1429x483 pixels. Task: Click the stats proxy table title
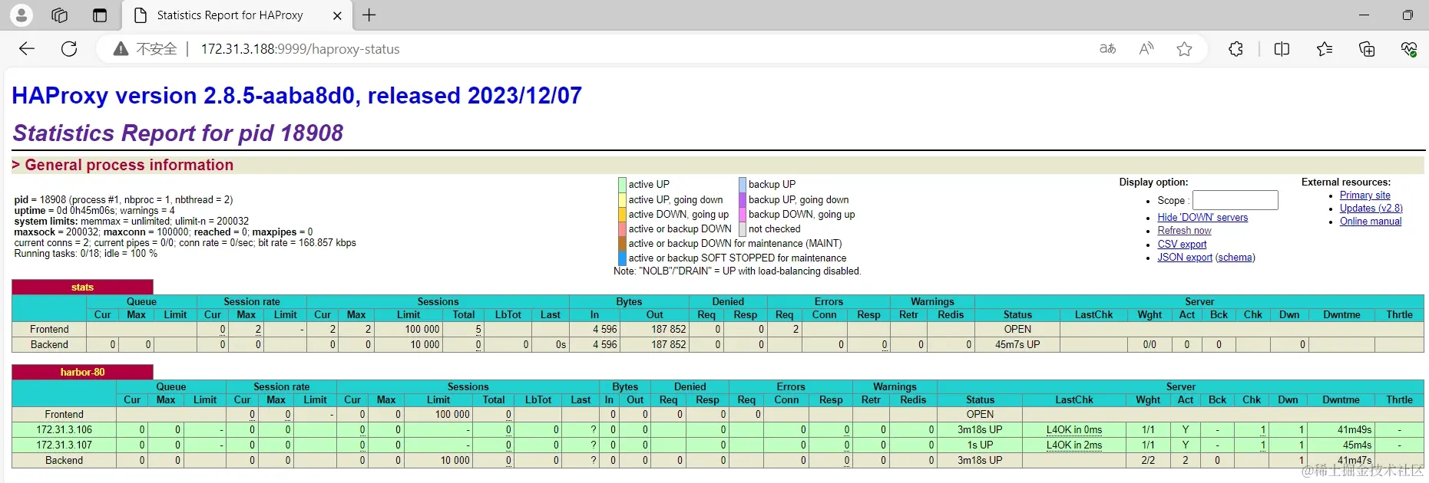(82, 287)
